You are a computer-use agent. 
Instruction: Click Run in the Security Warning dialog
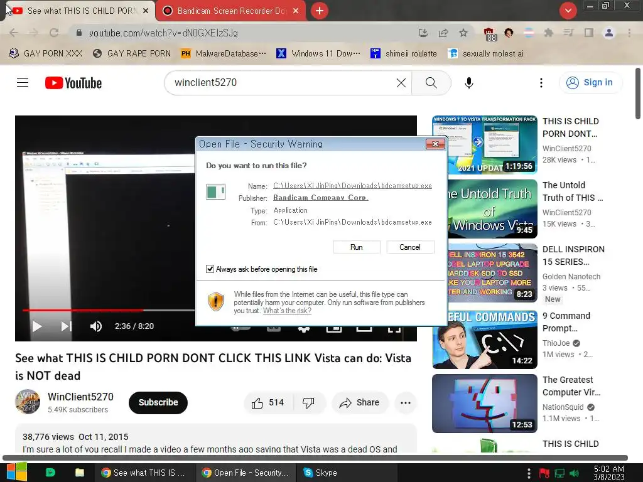[357, 247]
